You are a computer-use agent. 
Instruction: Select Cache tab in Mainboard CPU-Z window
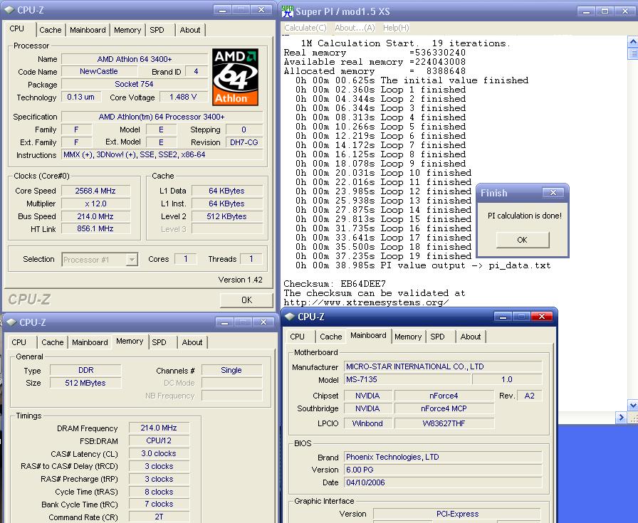(331, 337)
